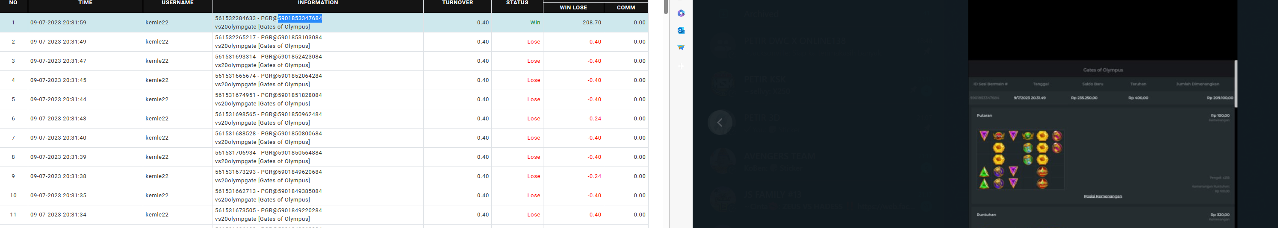This screenshot has height=228, width=1278.
Task: Click the Rp 235.250,00 balance value
Action: coord(1084,98)
